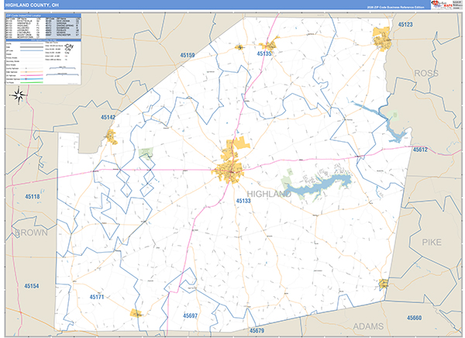Click ZIP code label 45697
The image size is (465, 338).
pos(190,316)
